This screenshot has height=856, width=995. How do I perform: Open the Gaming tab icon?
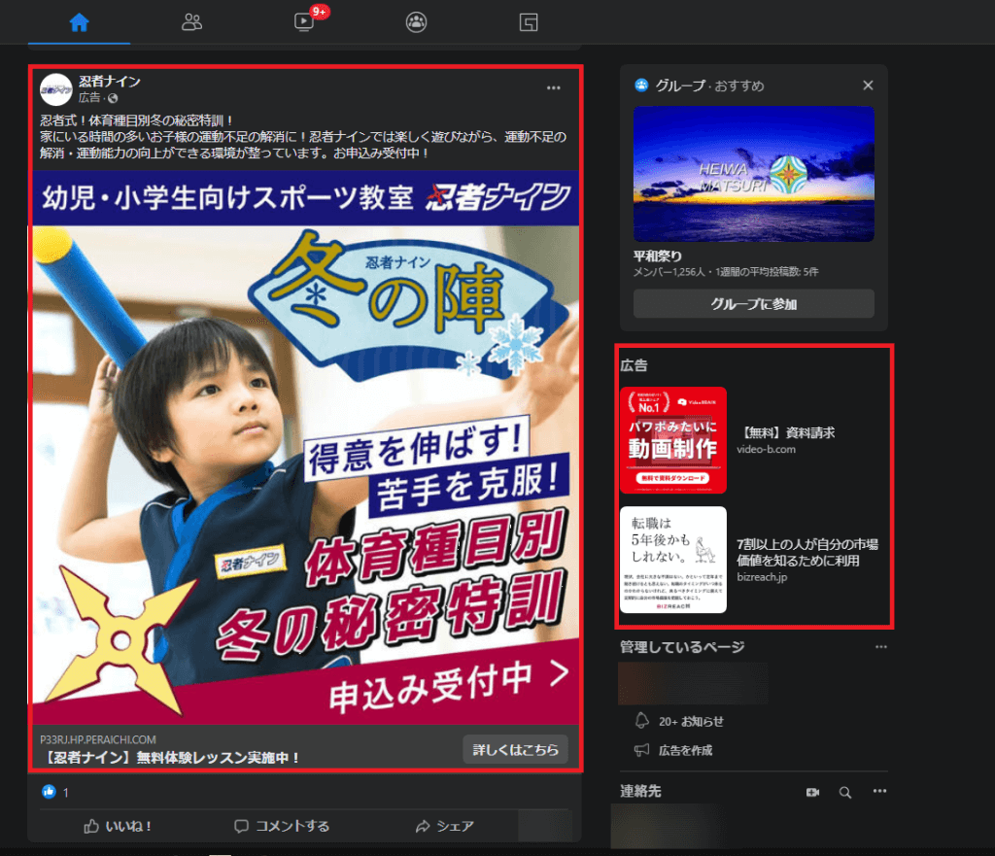(x=529, y=22)
